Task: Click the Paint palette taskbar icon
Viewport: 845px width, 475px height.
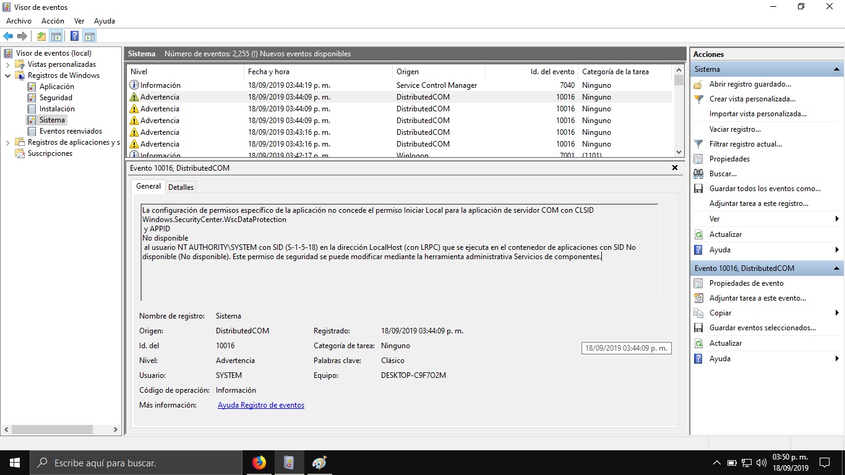Action: (x=319, y=463)
